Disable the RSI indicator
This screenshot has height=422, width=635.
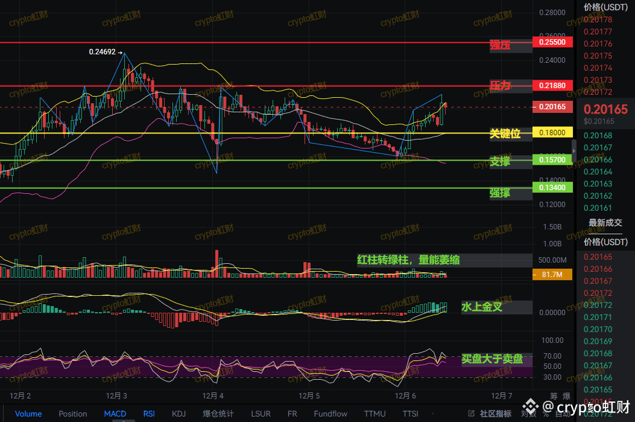click(x=148, y=414)
